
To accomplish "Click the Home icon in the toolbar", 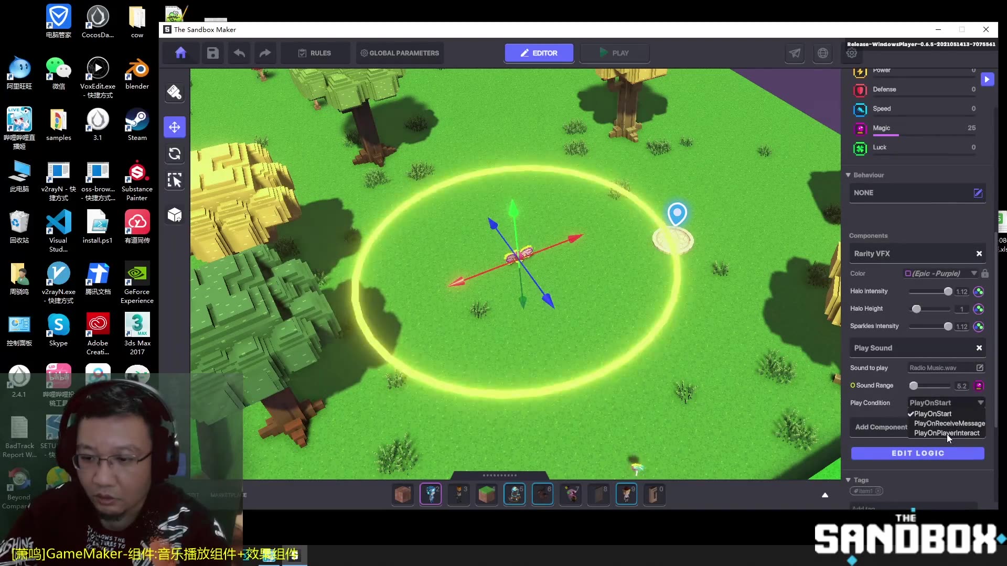I will 180,53.
